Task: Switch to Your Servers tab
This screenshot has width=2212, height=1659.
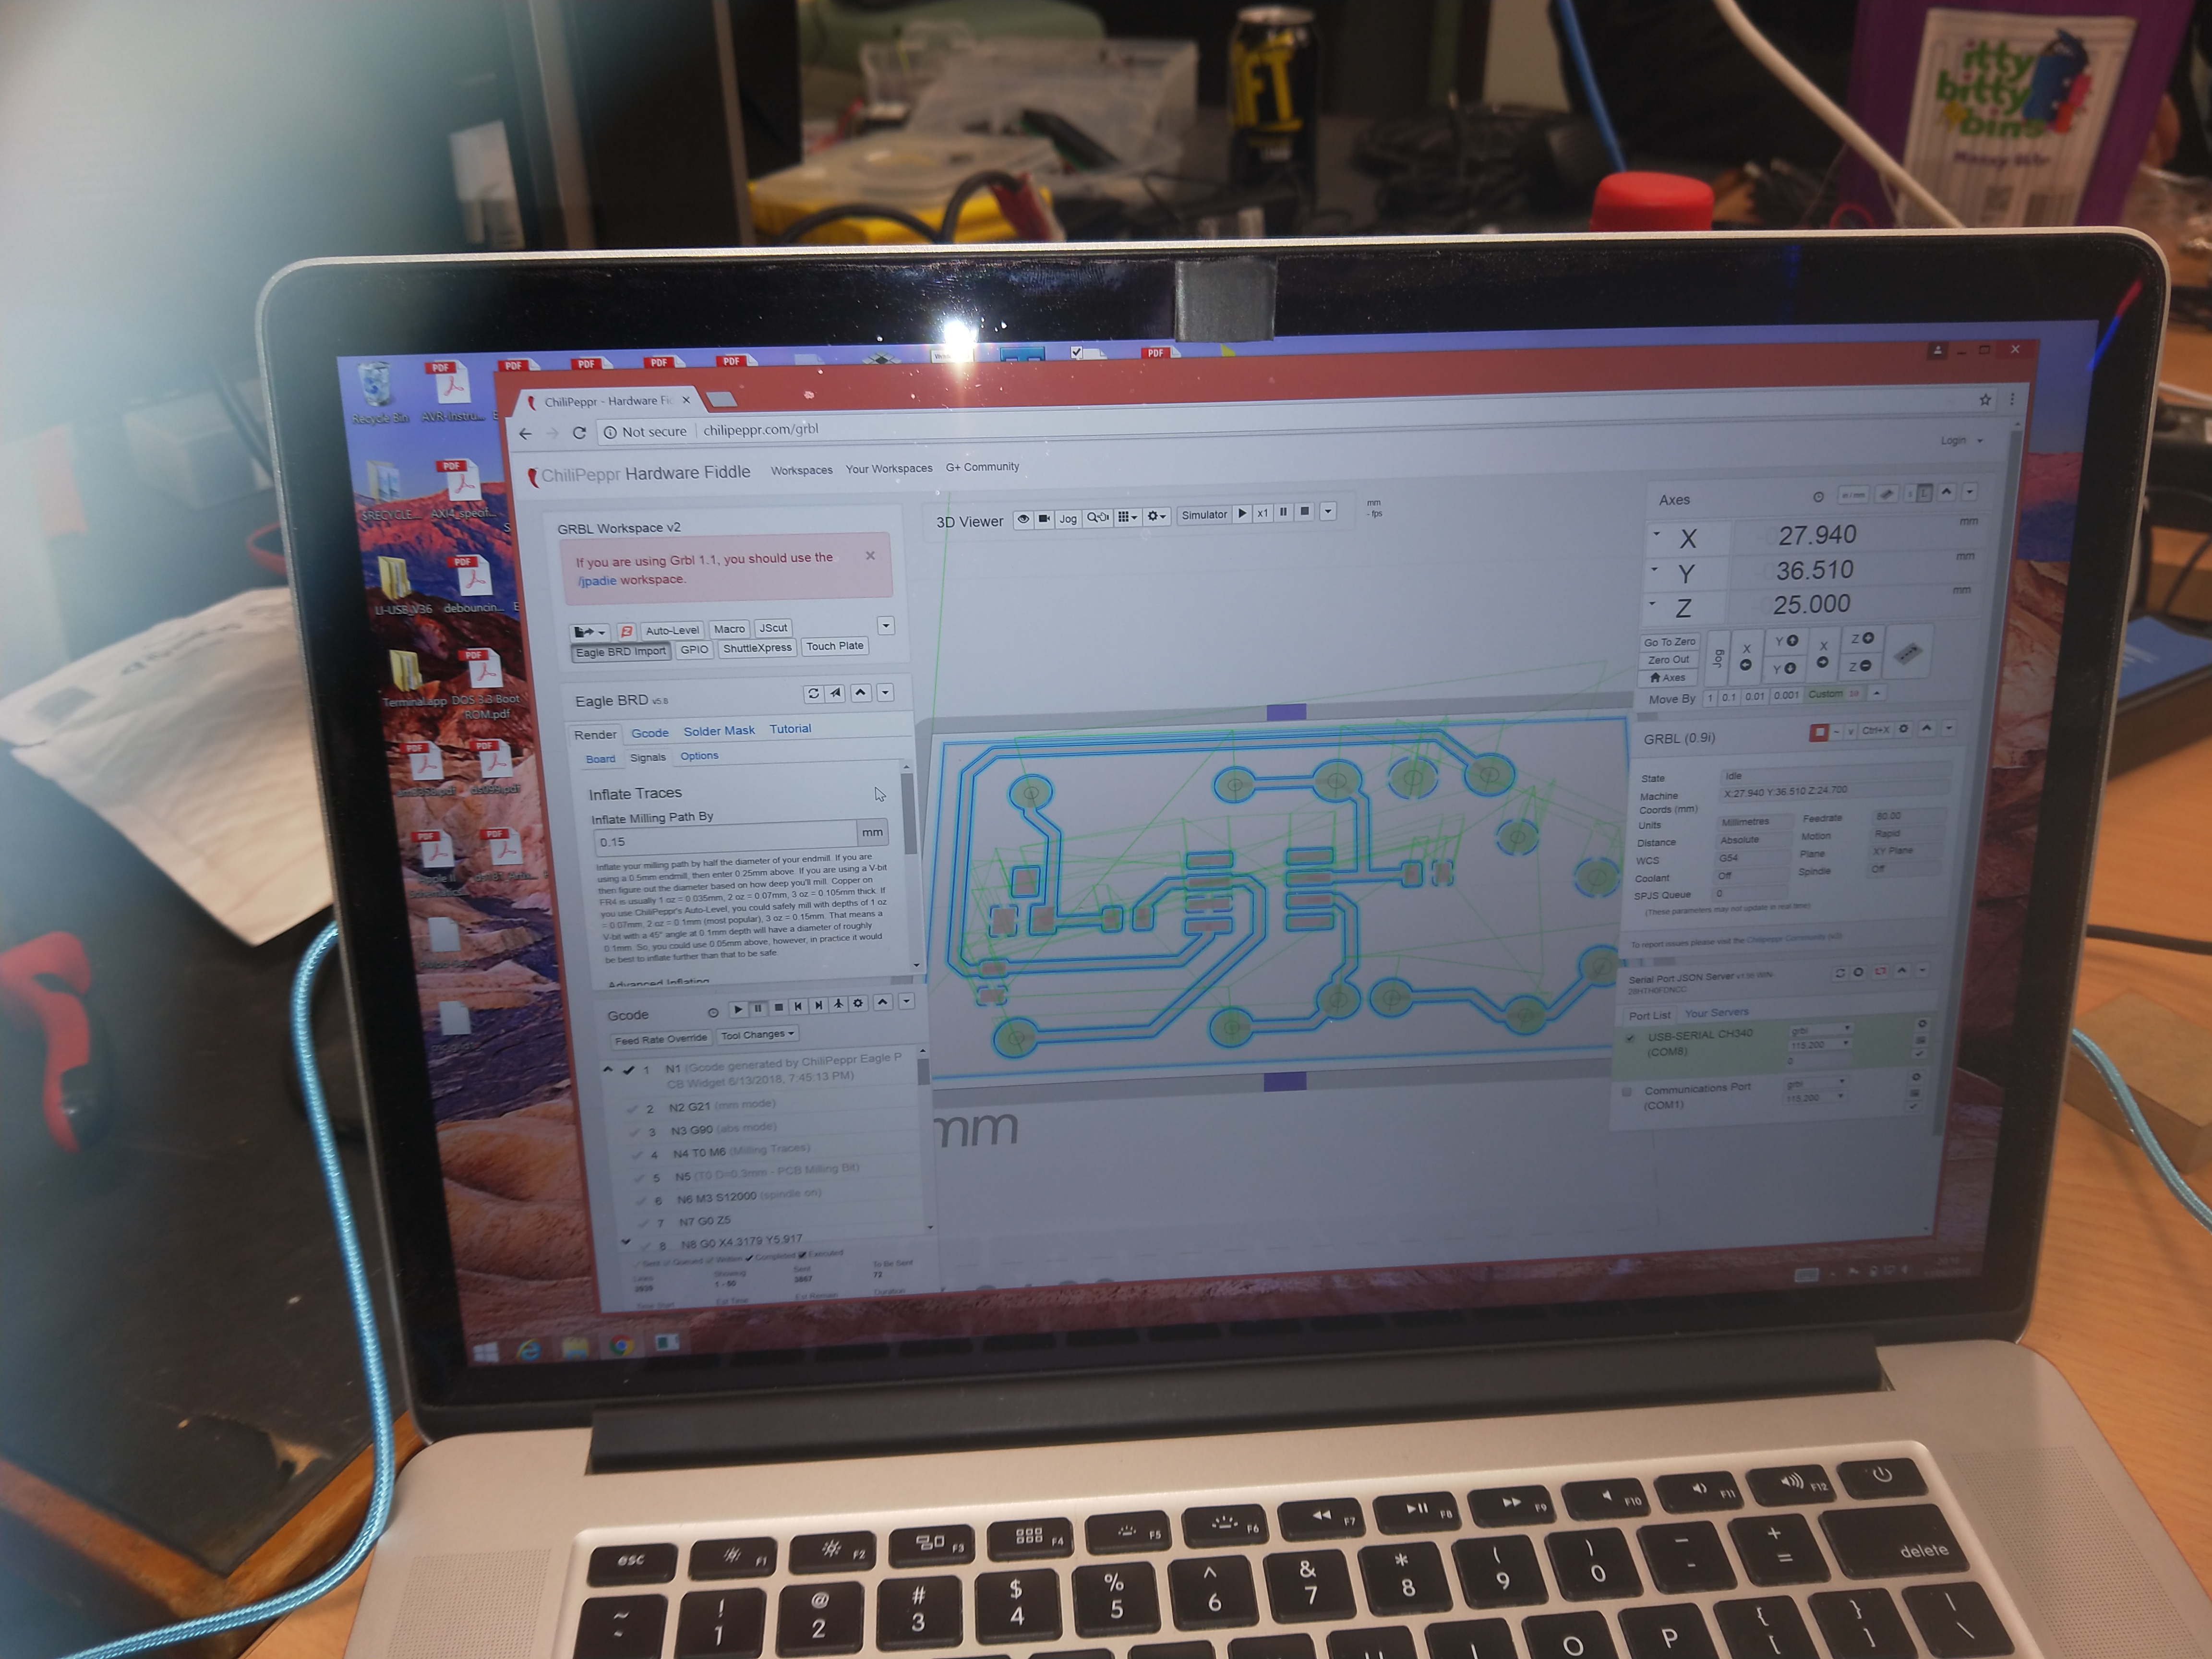Action: point(1717,1013)
